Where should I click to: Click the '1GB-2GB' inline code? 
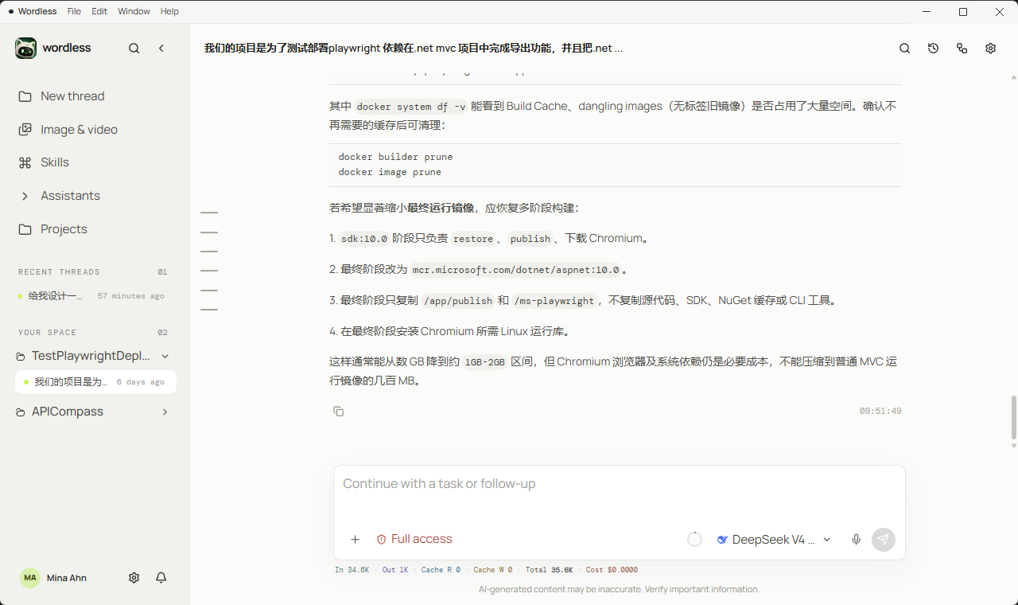tap(485, 362)
